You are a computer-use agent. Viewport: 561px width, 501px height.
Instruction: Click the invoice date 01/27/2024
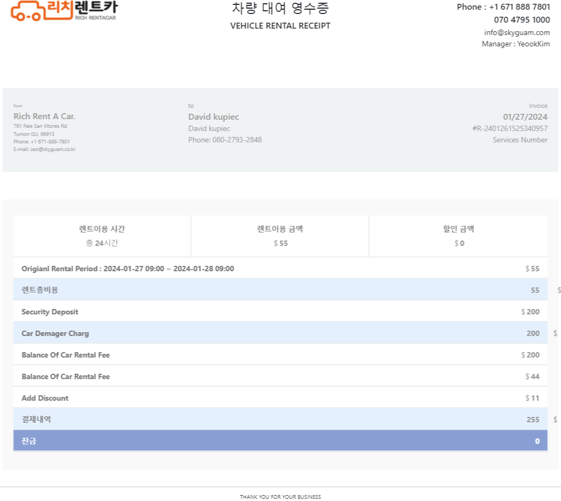click(525, 116)
